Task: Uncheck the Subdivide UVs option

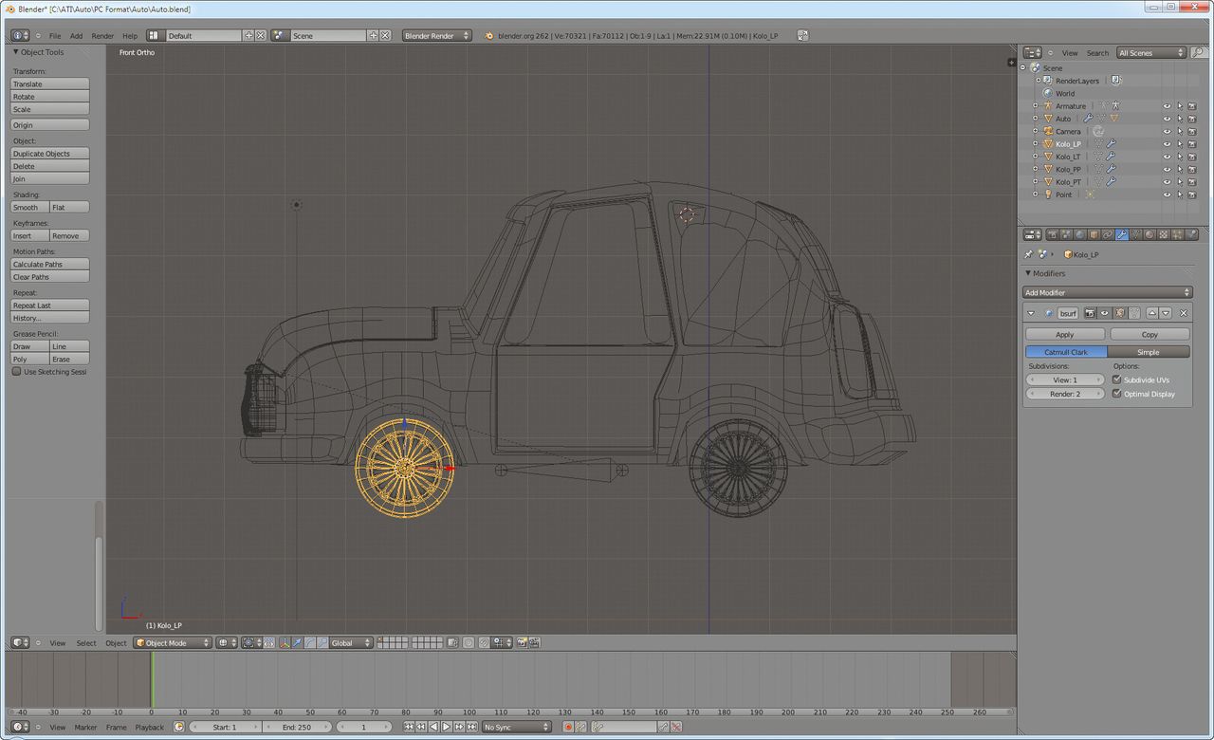Action: (1116, 379)
